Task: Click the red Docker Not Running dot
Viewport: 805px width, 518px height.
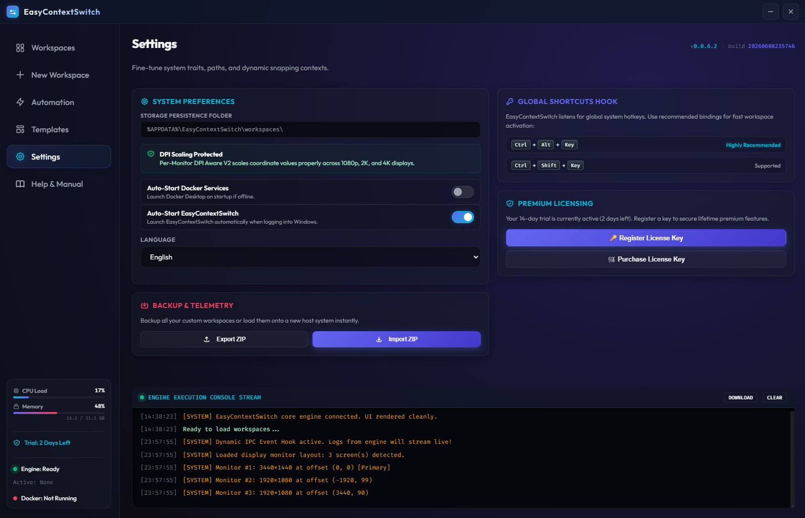Action: pos(15,498)
